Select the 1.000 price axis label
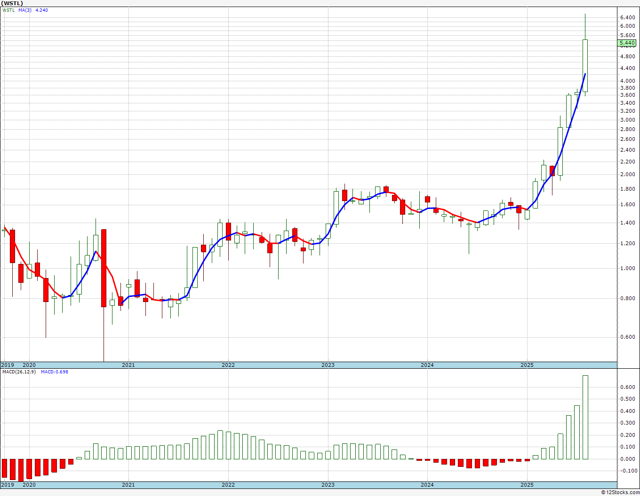The image size is (640, 496). pos(628,269)
